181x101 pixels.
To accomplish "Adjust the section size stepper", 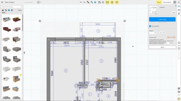I will (175, 43).
